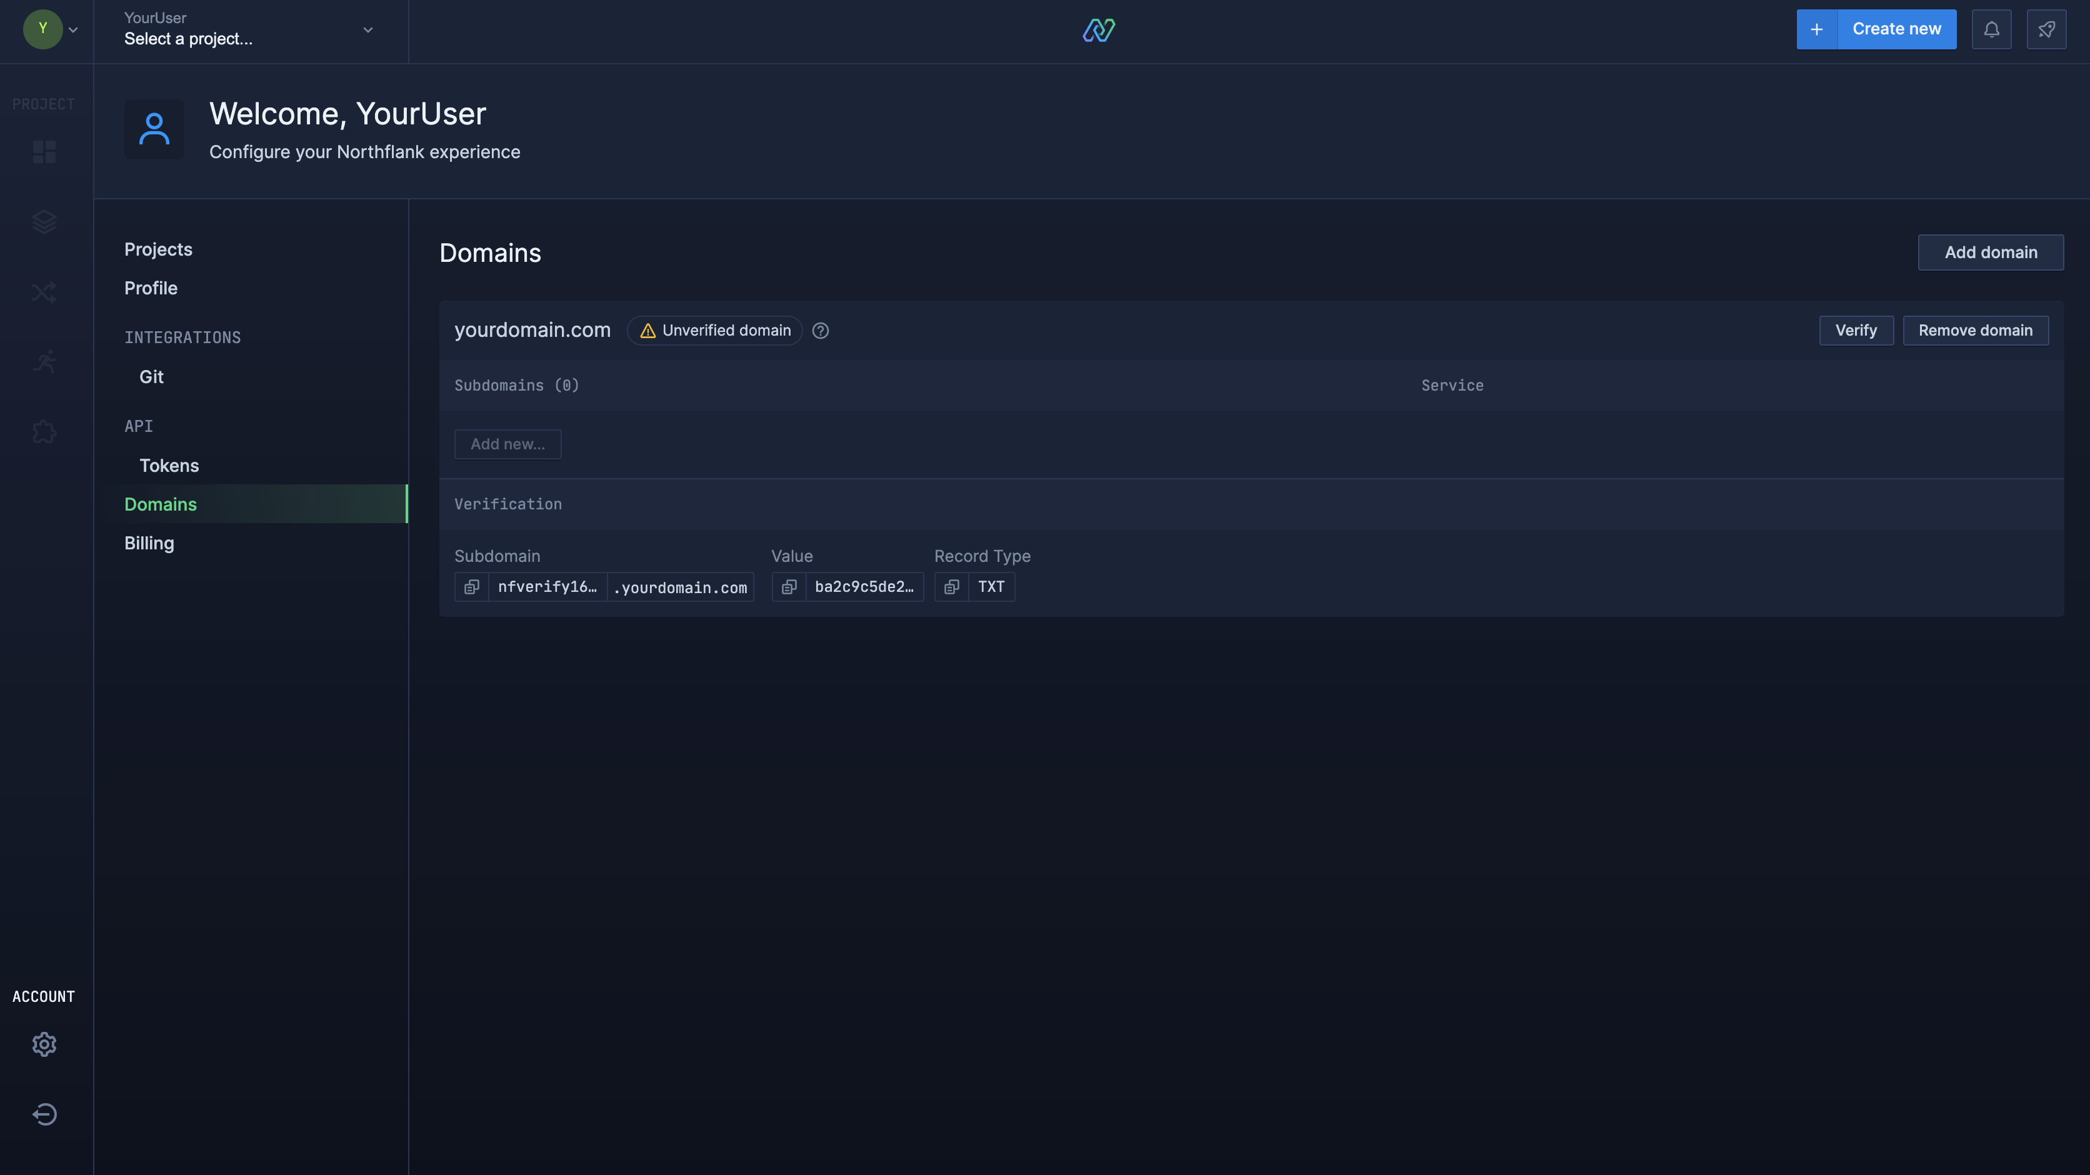Screen dimensions: 2090x1175
Task: Open account settings gear icon
Action: (x=44, y=1044)
